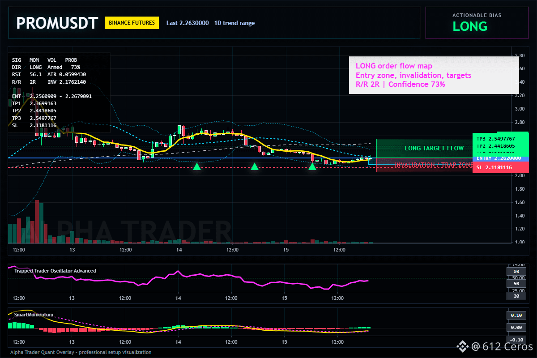Viewport: 537px width, 358px height.
Task: Click R/R 2R | Confidence 73% annotation line
Action: (x=401, y=84)
